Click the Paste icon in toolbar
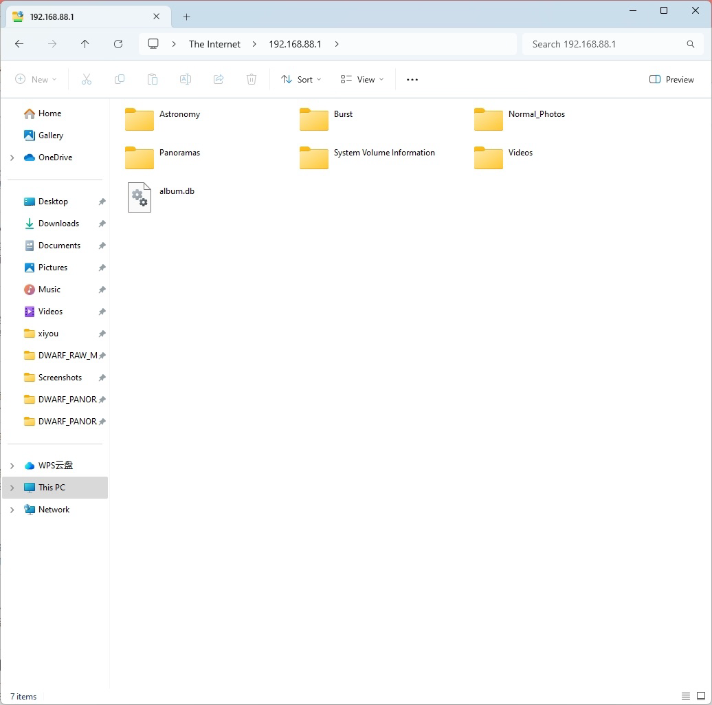712x705 pixels. [x=153, y=79]
